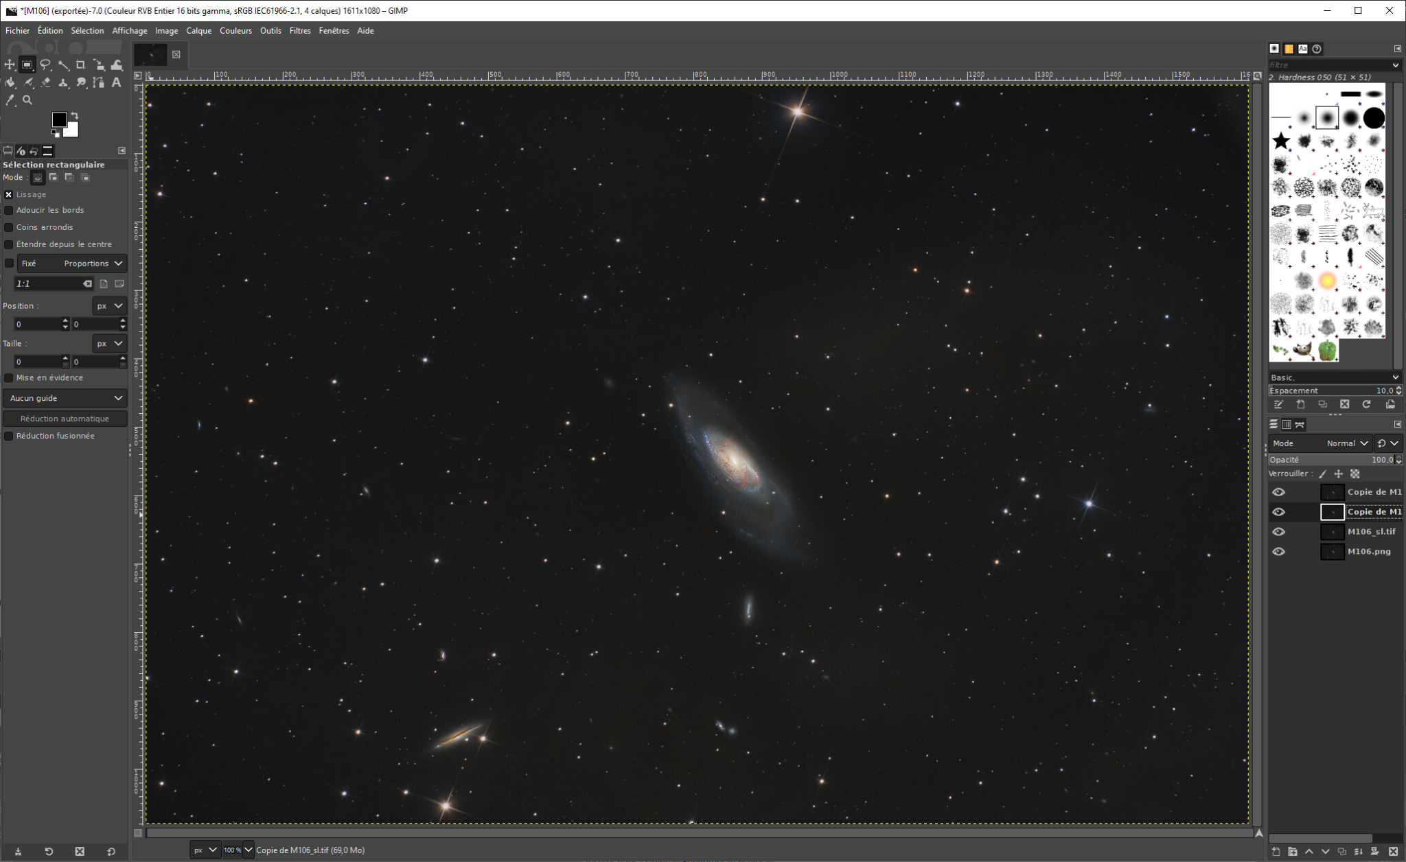
Task: Close the M106 image tab
Action: pyautogui.click(x=176, y=54)
